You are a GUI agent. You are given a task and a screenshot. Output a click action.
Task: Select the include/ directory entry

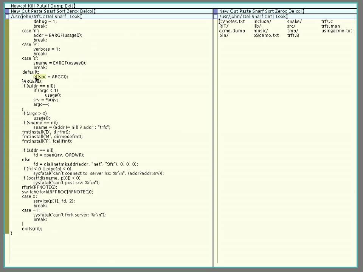pyautogui.click(x=262, y=22)
